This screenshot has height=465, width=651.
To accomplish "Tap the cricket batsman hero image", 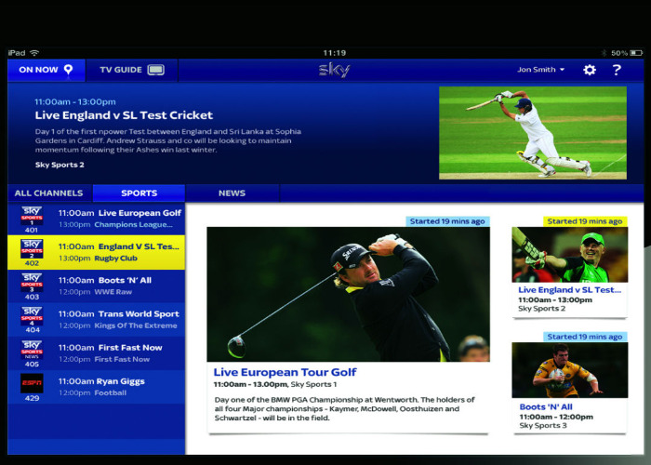I will click(533, 133).
